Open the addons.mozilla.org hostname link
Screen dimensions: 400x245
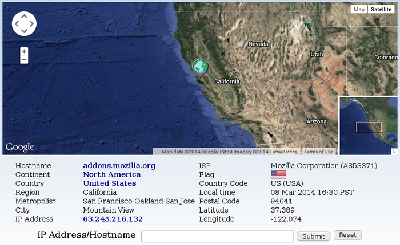[x=119, y=166]
